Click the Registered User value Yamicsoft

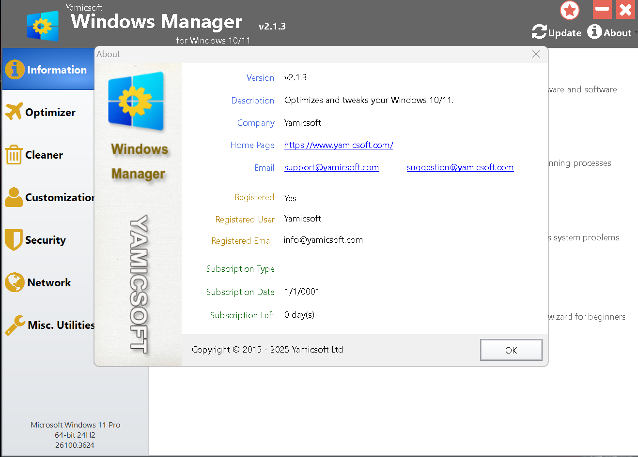coord(303,219)
